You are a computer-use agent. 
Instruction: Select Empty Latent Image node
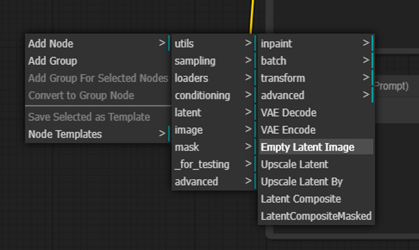(316, 147)
